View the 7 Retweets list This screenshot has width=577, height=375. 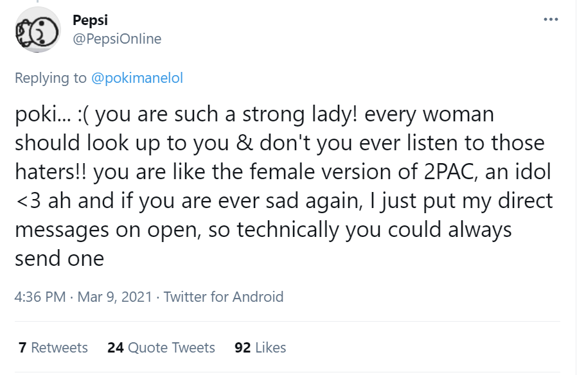[x=53, y=347]
